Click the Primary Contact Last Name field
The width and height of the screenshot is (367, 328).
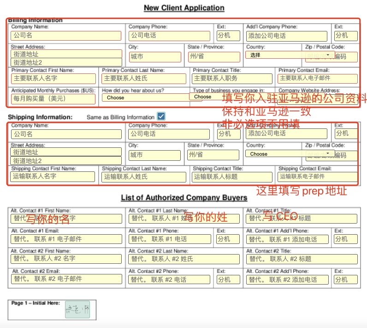[x=144, y=79]
